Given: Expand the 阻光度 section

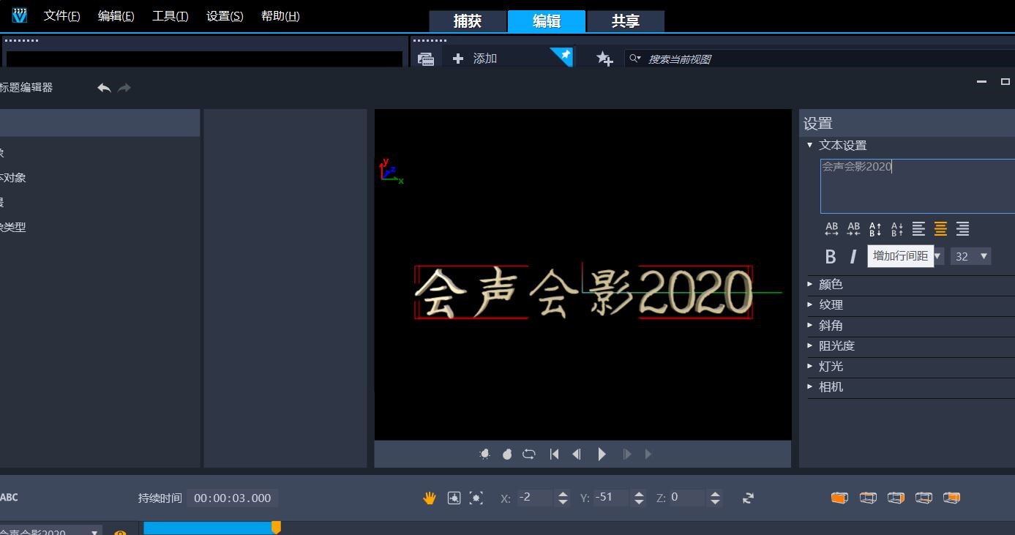Looking at the screenshot, I should point(810,345).
